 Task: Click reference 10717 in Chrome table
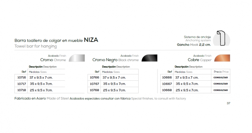(21, 84)
